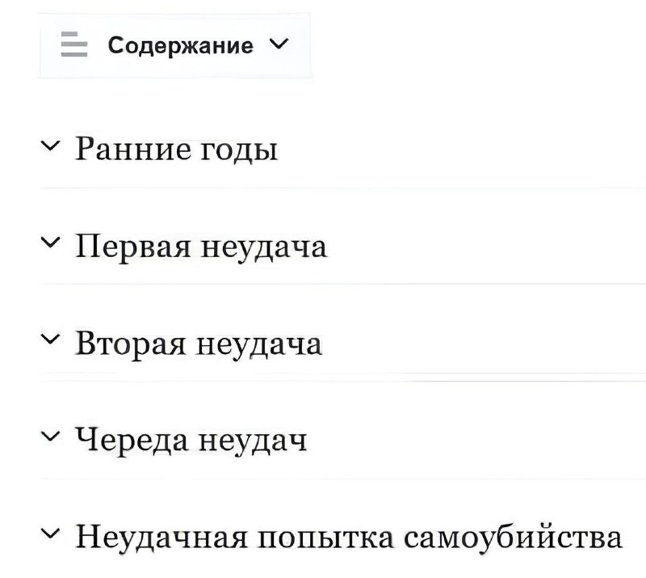This screenshot has height=578, width=646.
Task: Click the downward arrow next to Содержание
Action: [277, 45]
